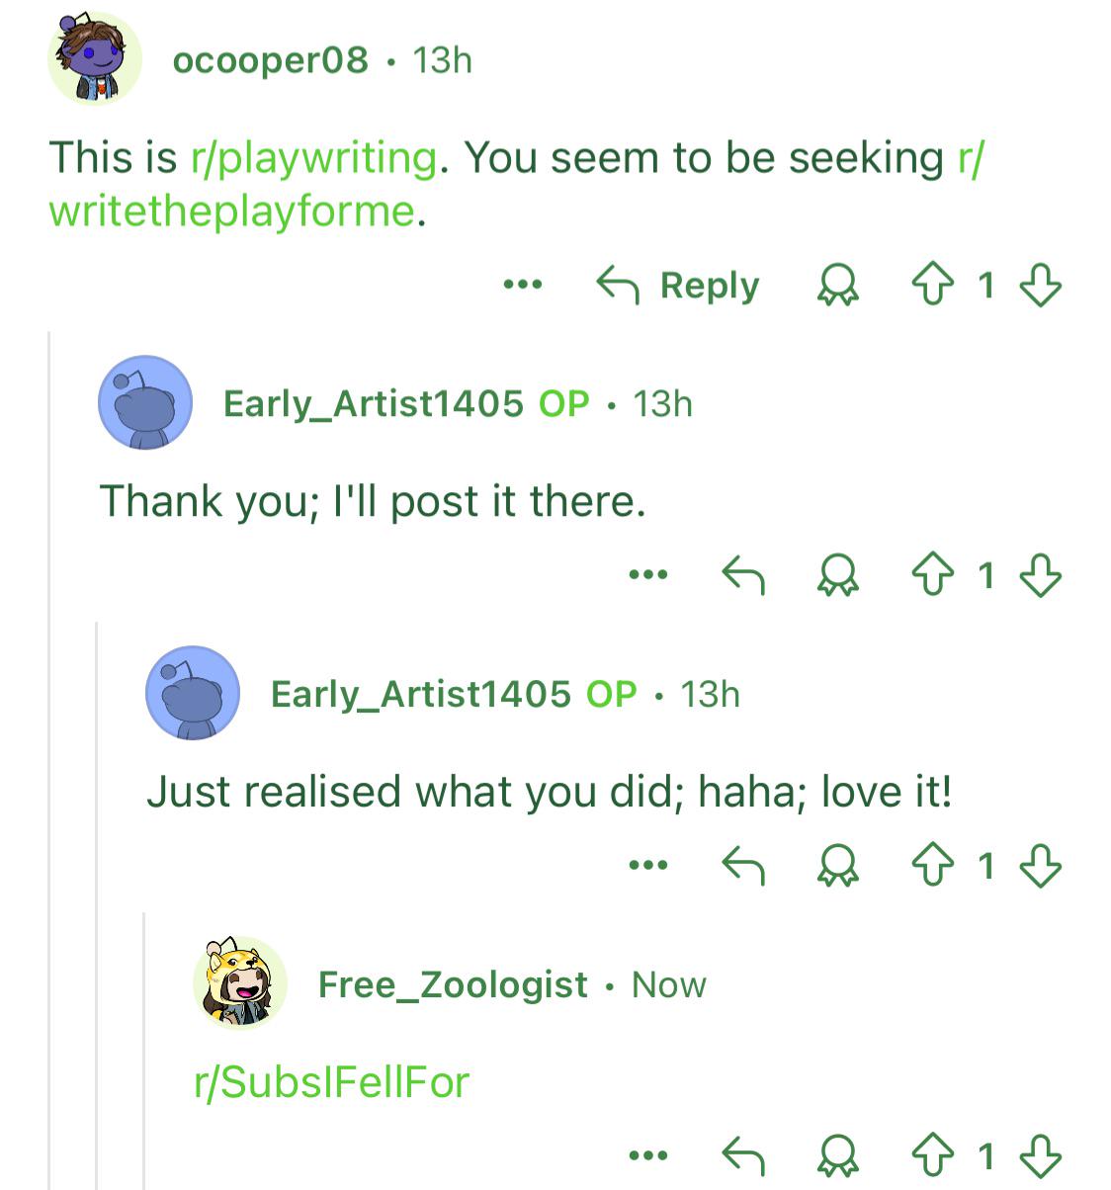
Task: View ocooper08's avatar profile
Action: click(94, 59)
